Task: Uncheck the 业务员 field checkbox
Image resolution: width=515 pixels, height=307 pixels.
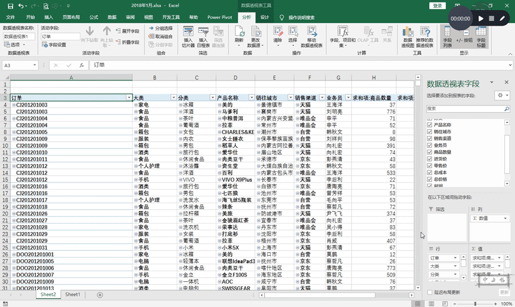Action: [429, 145]
